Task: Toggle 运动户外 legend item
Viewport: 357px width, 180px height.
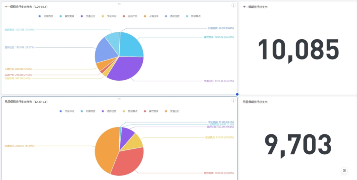Action: tap(130, 16)
